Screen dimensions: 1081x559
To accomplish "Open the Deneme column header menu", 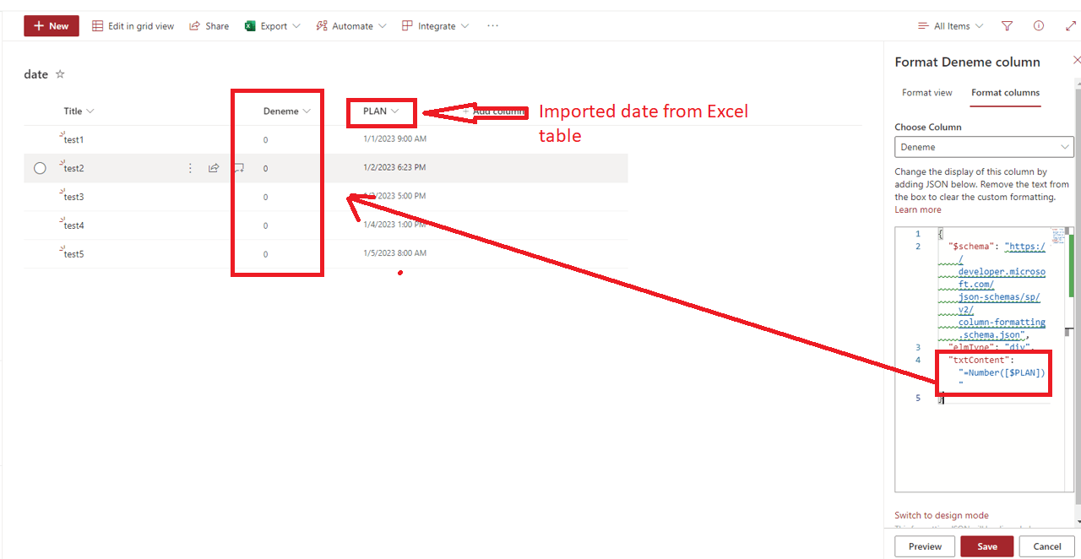I will point(287,111).
